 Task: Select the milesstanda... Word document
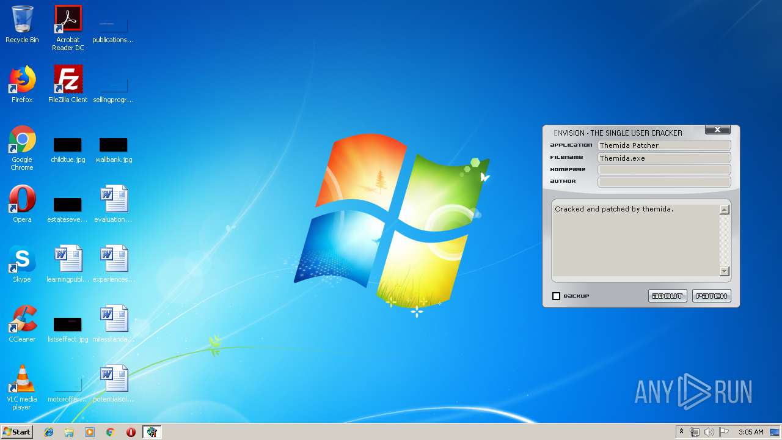point(114,324)
